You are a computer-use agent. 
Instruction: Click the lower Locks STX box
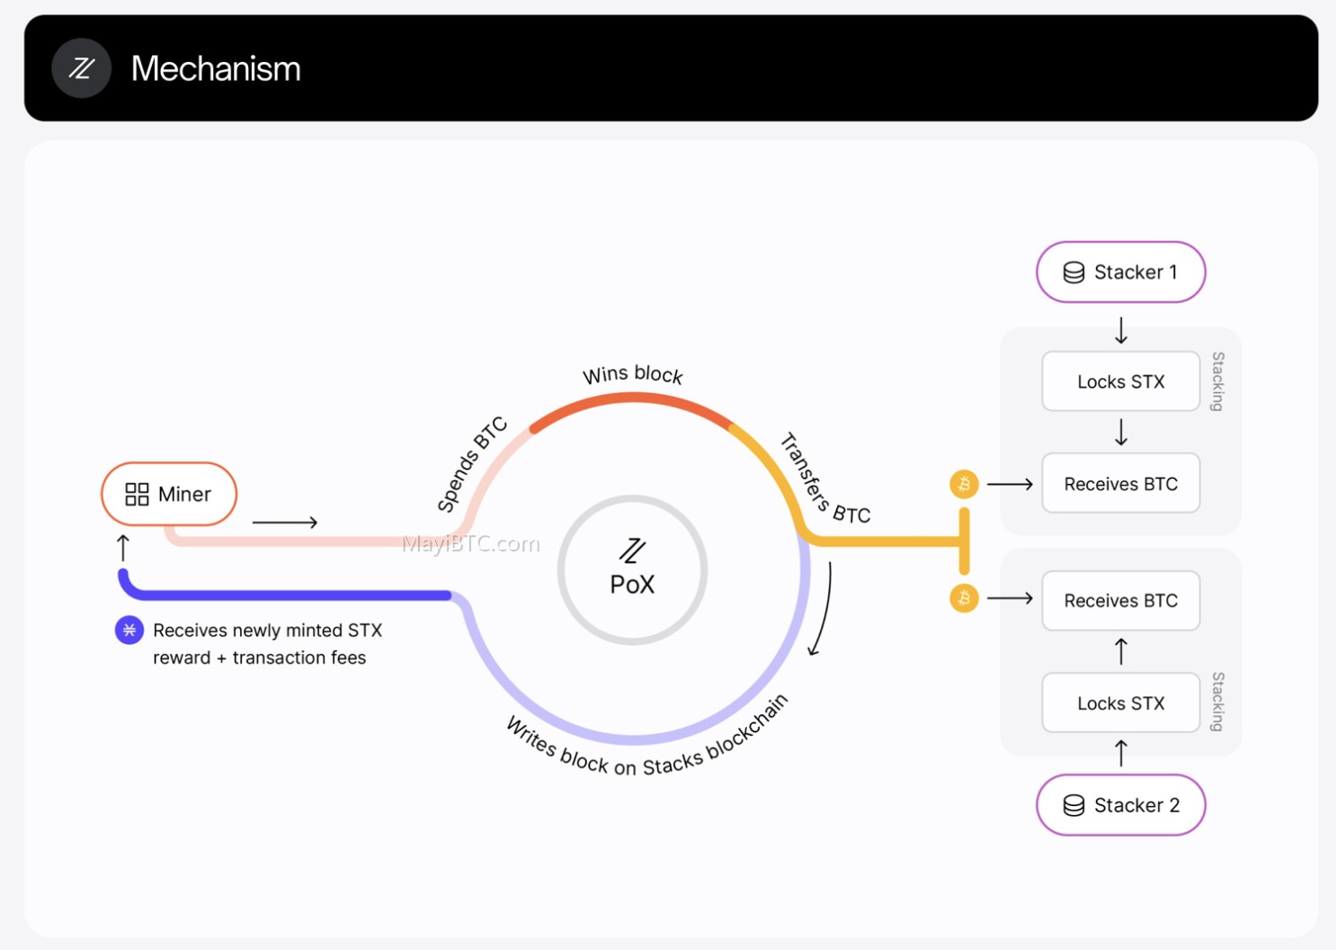[1120, 703]
